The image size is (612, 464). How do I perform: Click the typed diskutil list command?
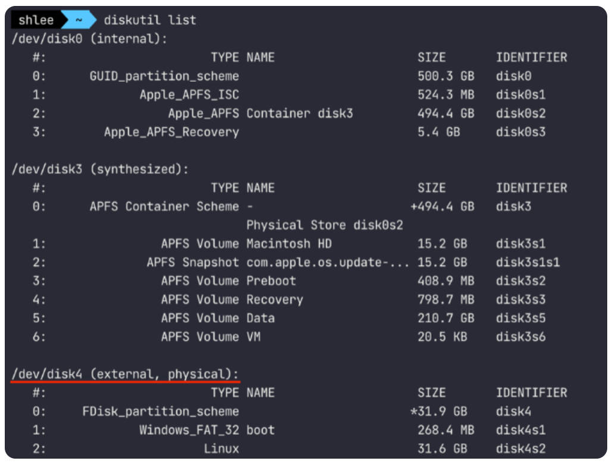point(149,20)
